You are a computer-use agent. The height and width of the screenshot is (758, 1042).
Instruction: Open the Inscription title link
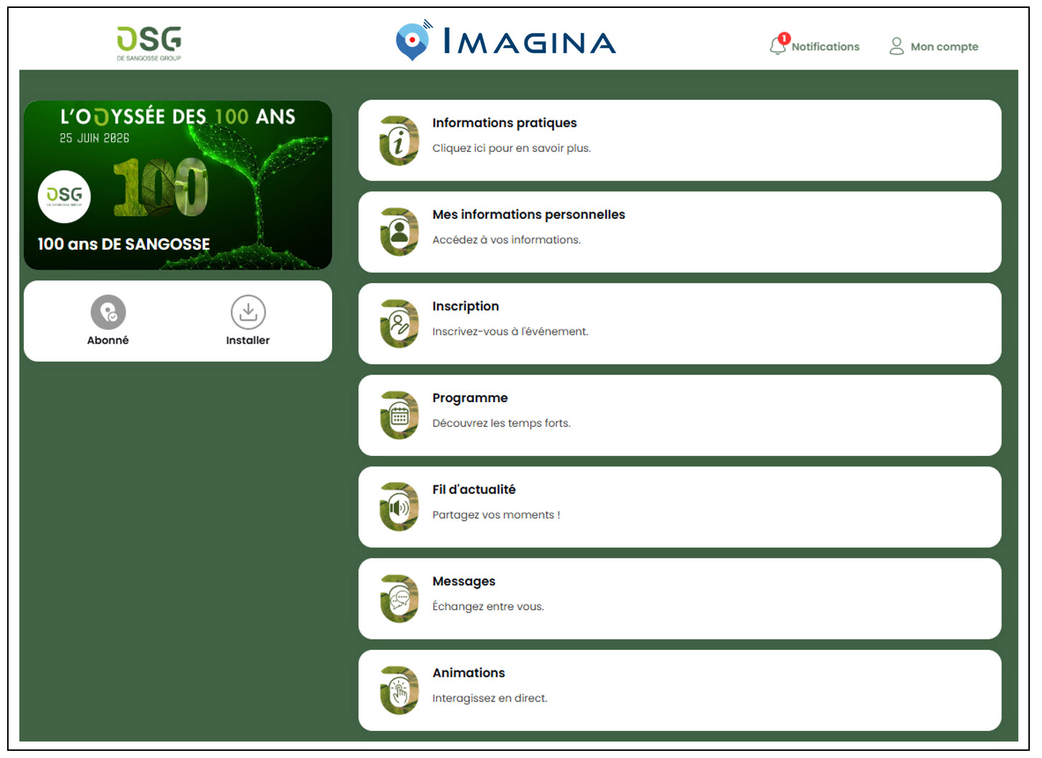click(x=465, y=306)
